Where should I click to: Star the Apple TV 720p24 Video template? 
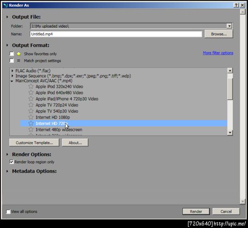(31, 105)
